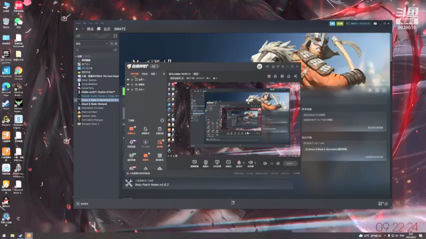This screenshot has width=426, height=239.
Task: Open File Explorer from the taskbar
Action: 12,236
